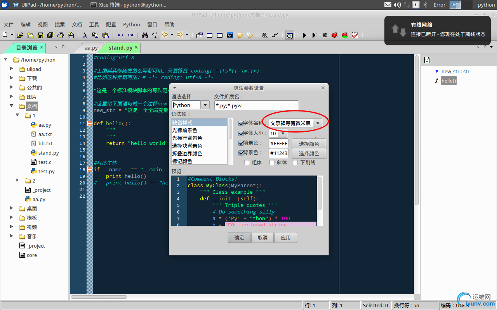Click 选择颜色 button for background color

pyautogui.click(x=309, y=153)
